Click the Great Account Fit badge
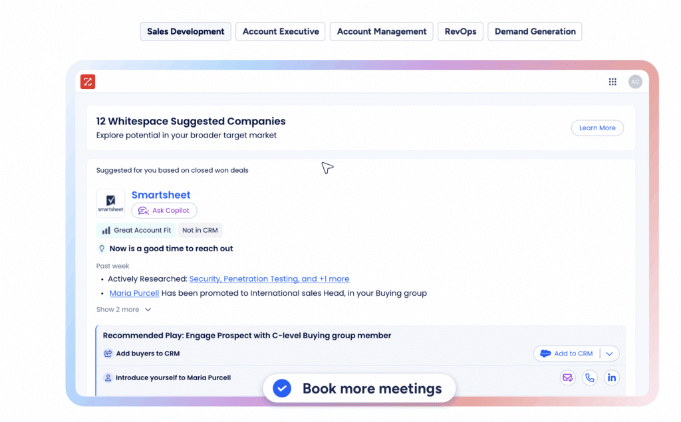Image resolution: width=681 pixels, height=422 pixels. pyautogui.click(x=136, y=230)
